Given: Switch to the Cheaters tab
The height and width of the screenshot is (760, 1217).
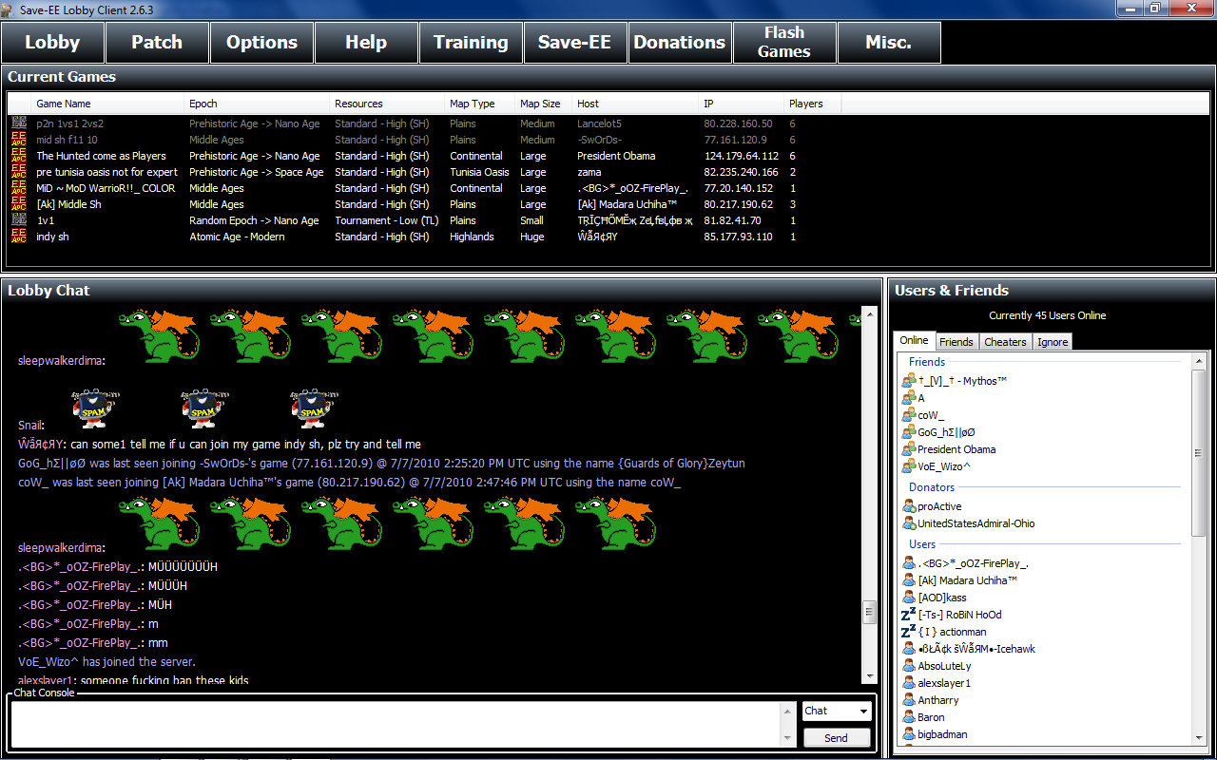Looking at the screenshot, I should (1005, 342).
